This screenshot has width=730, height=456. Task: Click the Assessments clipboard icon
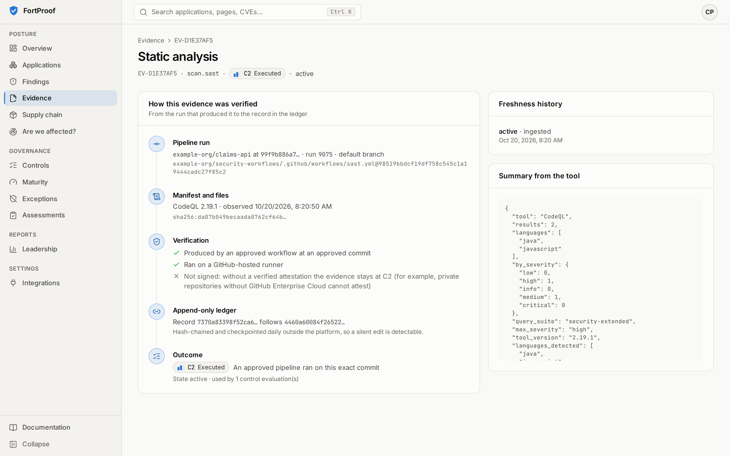[x=13, y=215]
